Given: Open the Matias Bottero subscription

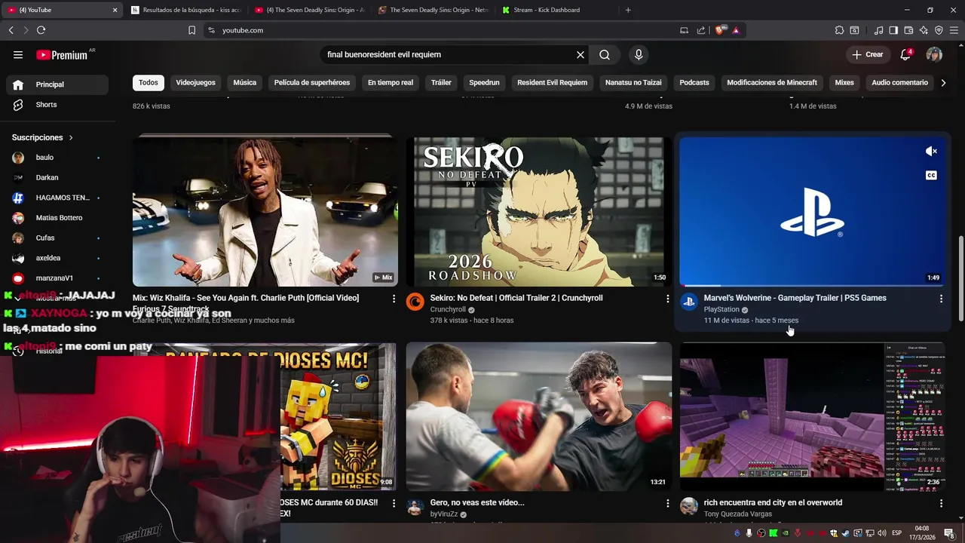Looking at the screenshot, I should (57, 218).
